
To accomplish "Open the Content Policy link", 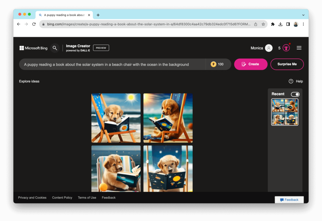I will coord(62,197).
